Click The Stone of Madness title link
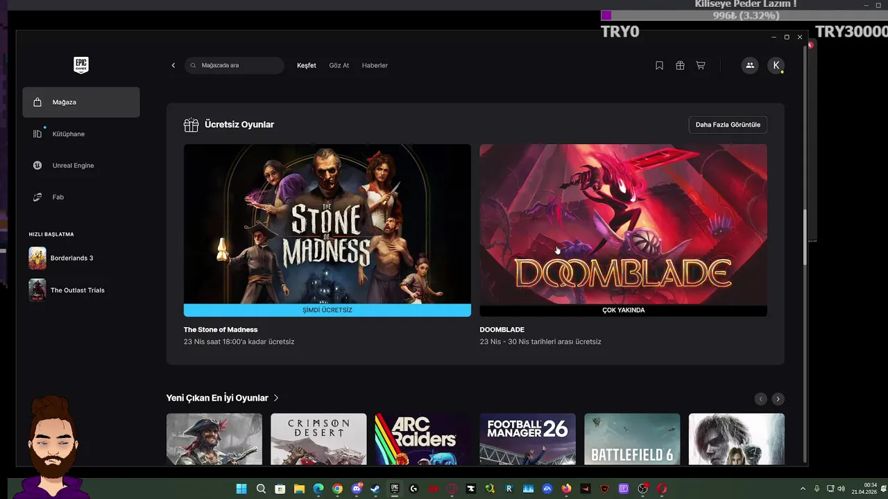The image size is (888, 499). 221,330
